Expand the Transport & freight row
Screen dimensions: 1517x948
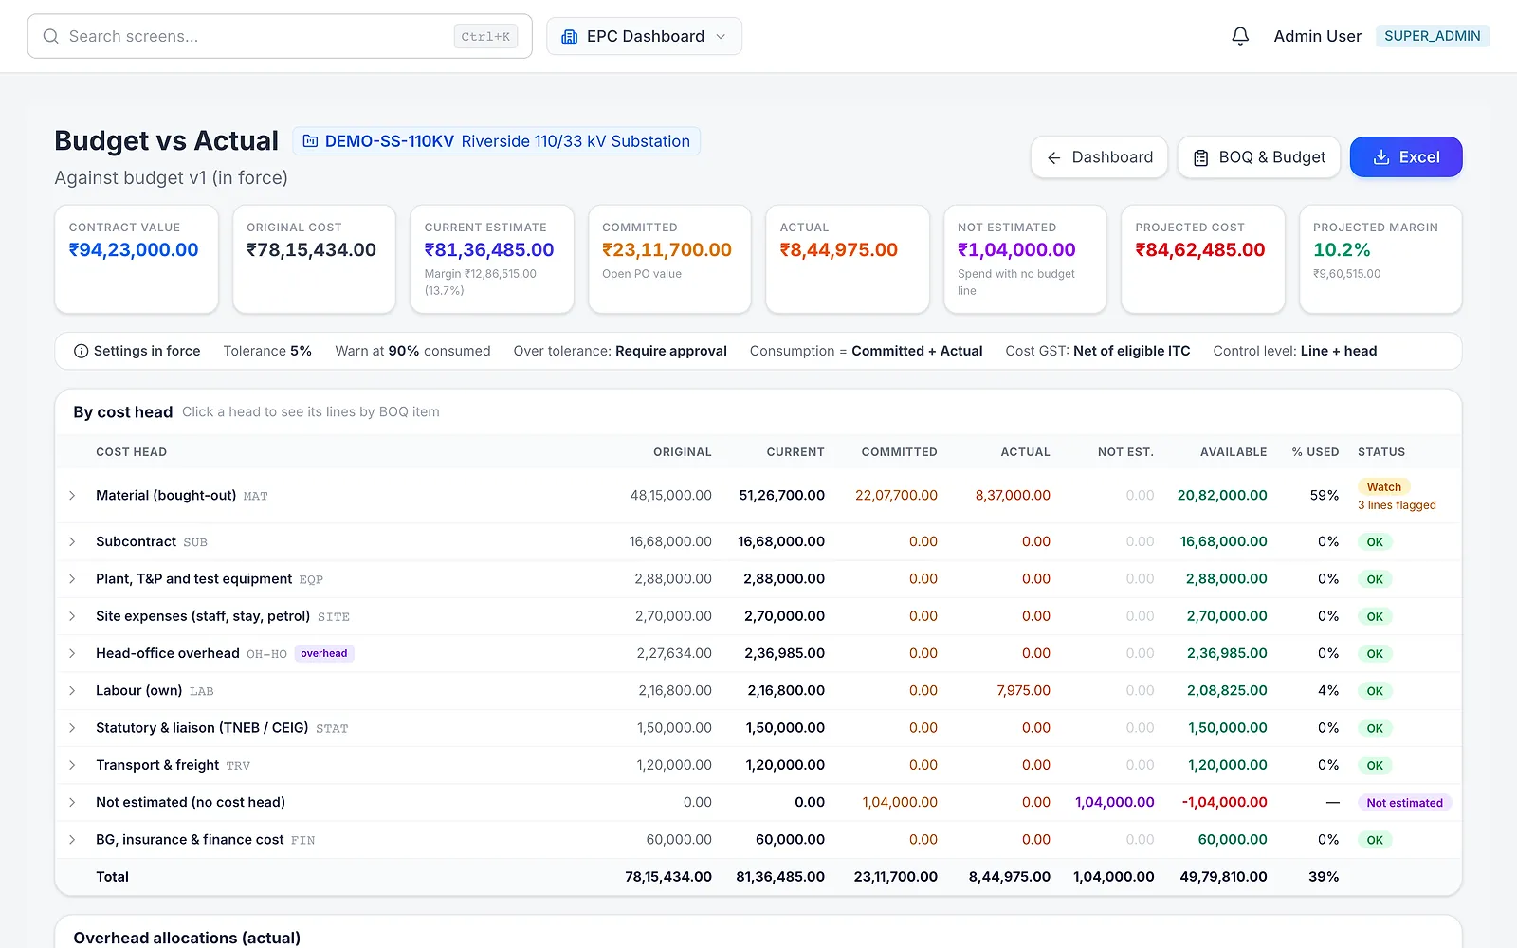[72, 765]
